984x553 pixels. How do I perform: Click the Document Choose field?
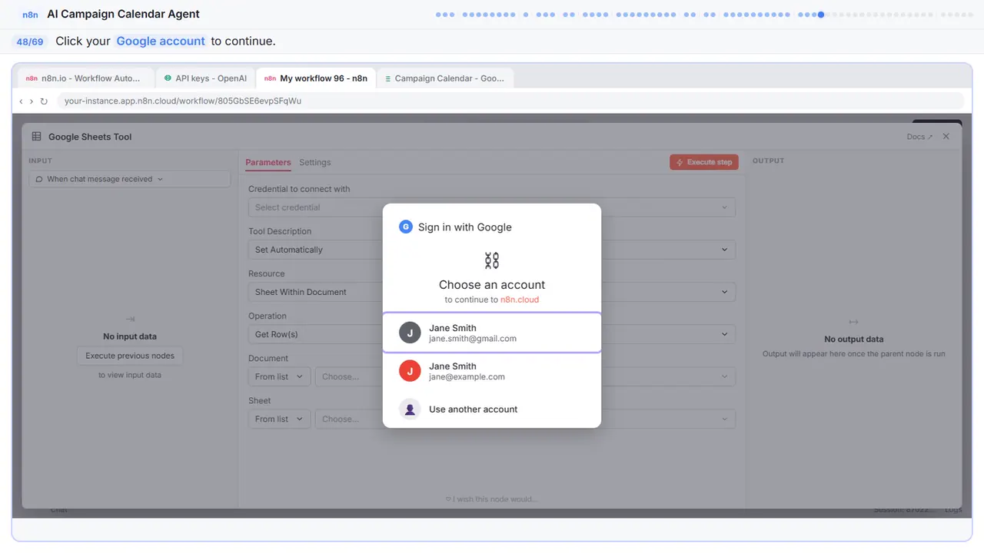tap(525, 376)
